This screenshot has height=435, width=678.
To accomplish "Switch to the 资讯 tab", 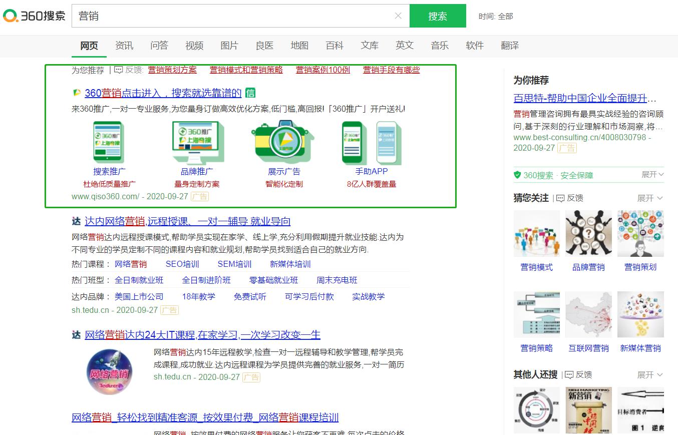I will (x=124, y=46).
